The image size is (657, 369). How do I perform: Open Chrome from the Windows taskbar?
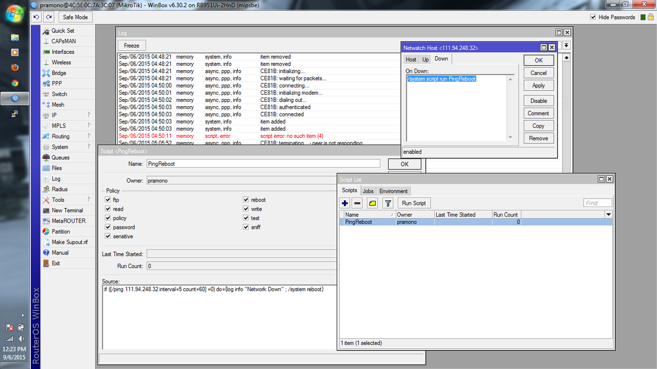click(15, 83)
